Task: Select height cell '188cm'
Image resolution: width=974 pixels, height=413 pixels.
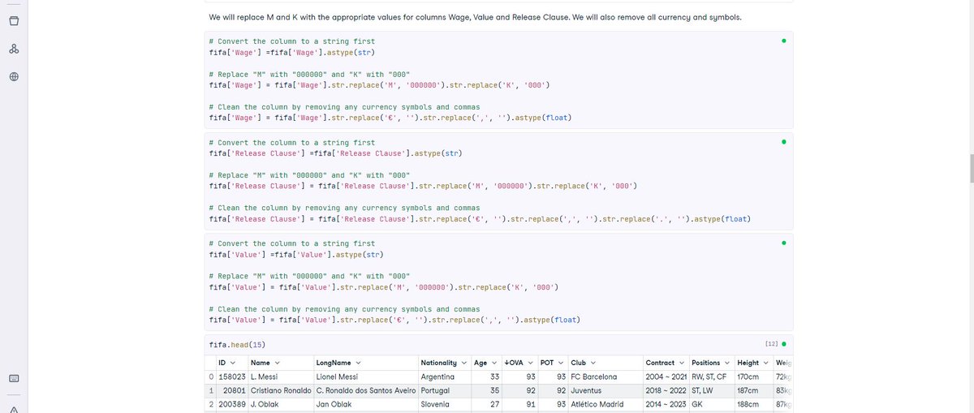Action: point(755,405)
